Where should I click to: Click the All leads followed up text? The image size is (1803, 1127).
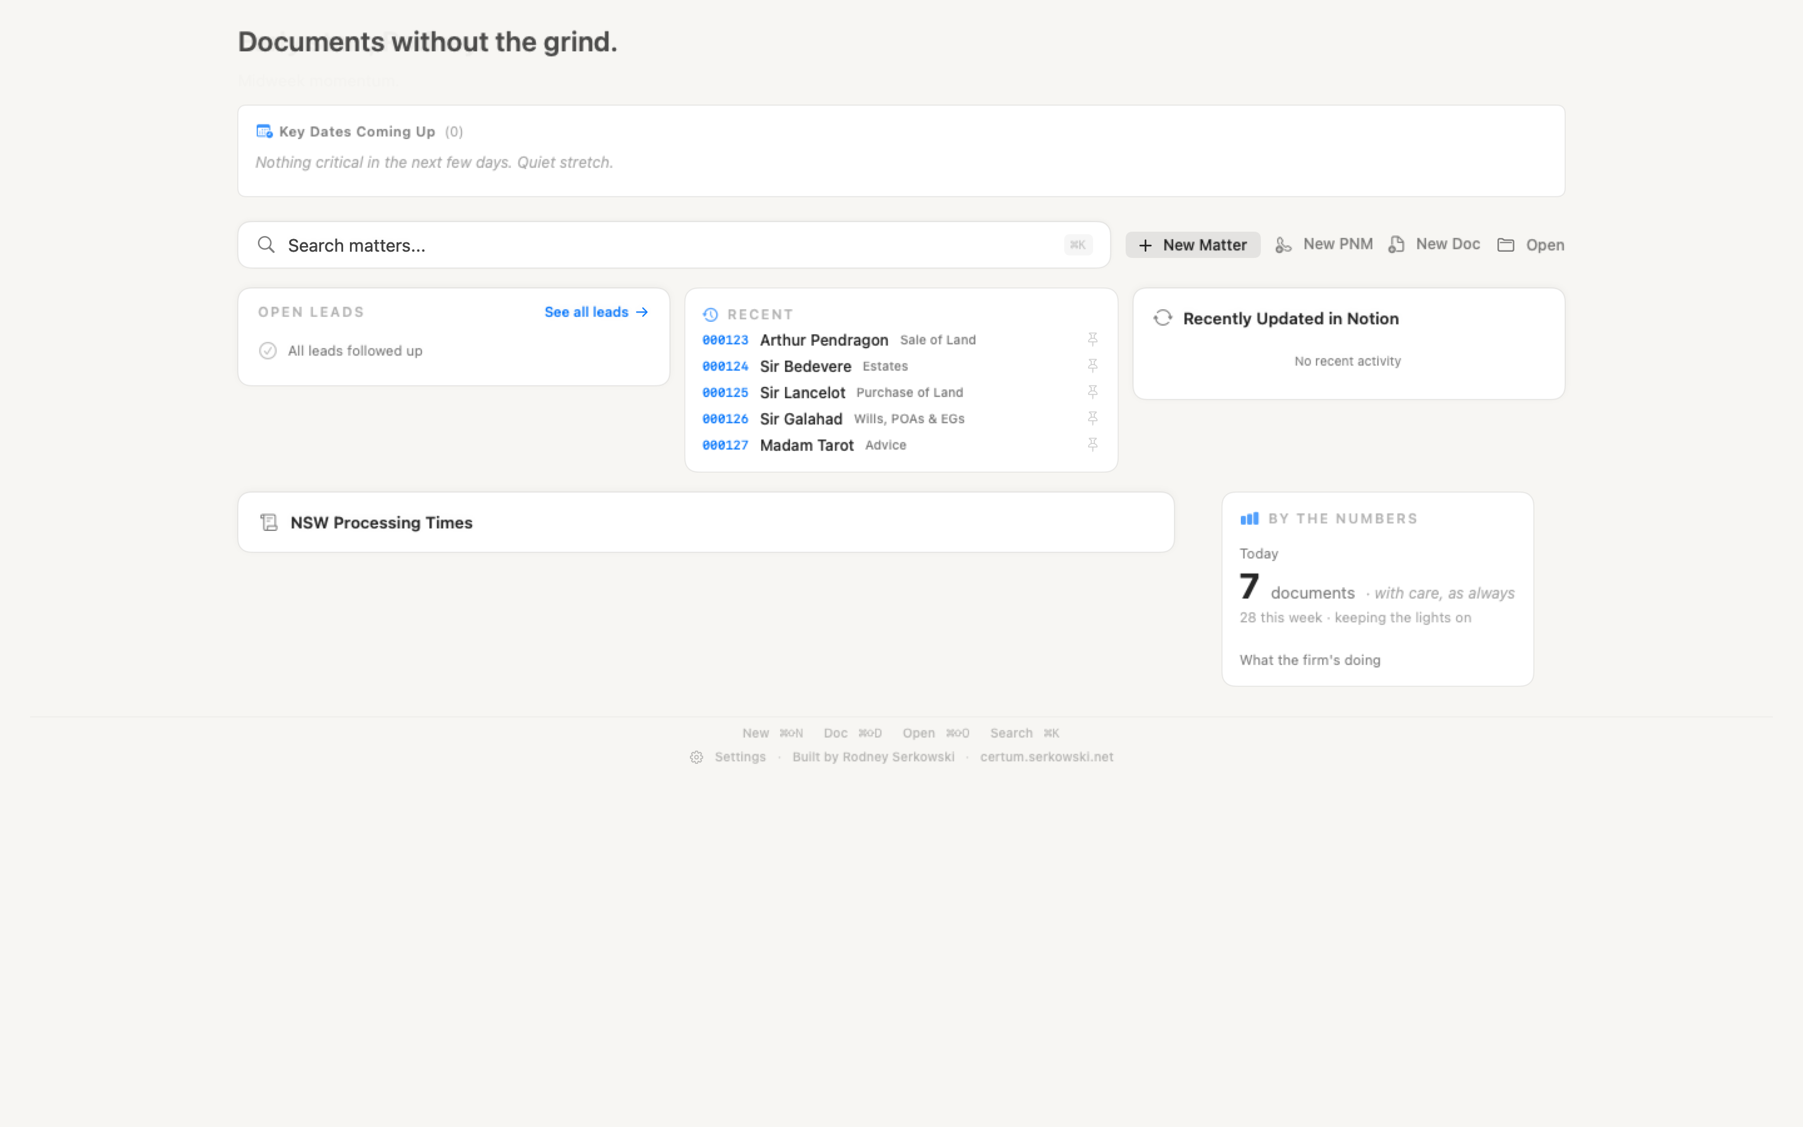[354, 351]
